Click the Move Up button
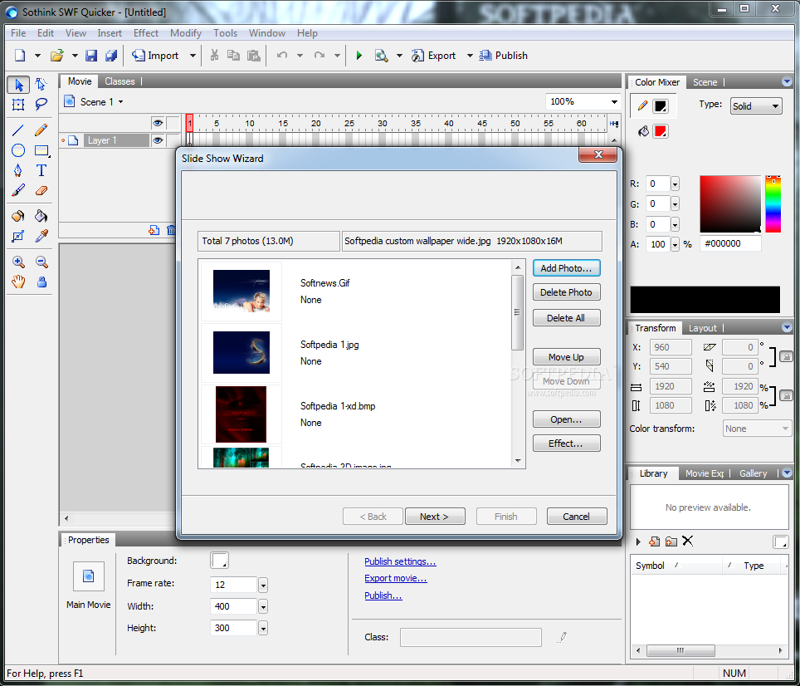 [566, 357]
